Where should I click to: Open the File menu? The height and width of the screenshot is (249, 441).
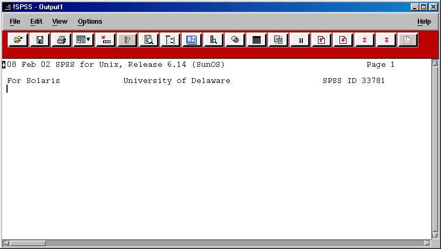click(x=15, y=22)
